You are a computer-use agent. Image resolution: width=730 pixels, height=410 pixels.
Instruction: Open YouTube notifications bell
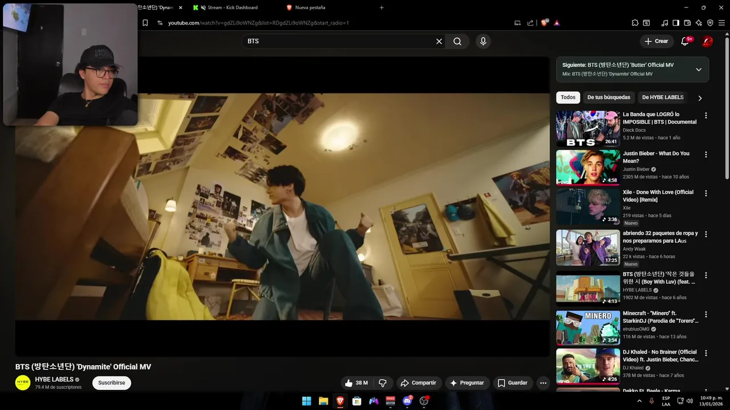pyautogui.click(x=686, y=41)
